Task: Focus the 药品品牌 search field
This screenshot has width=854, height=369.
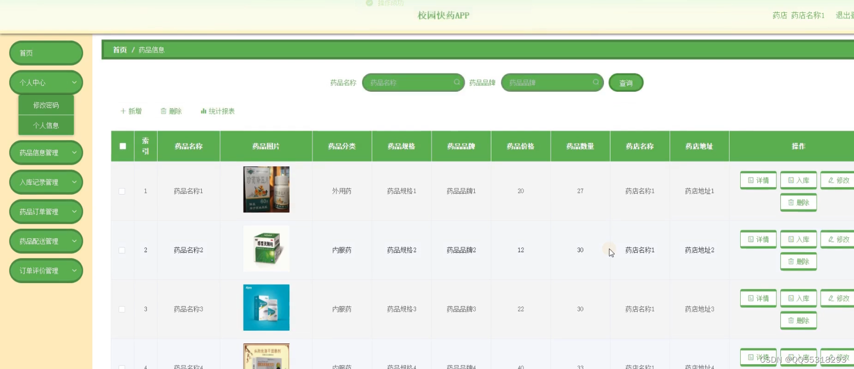Action: 552,83
